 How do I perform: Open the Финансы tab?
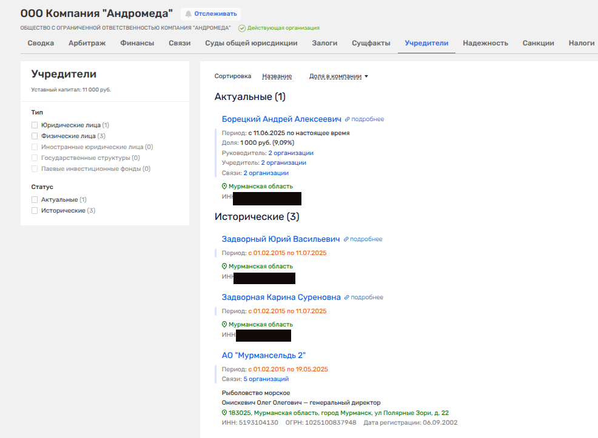point(137,43)
